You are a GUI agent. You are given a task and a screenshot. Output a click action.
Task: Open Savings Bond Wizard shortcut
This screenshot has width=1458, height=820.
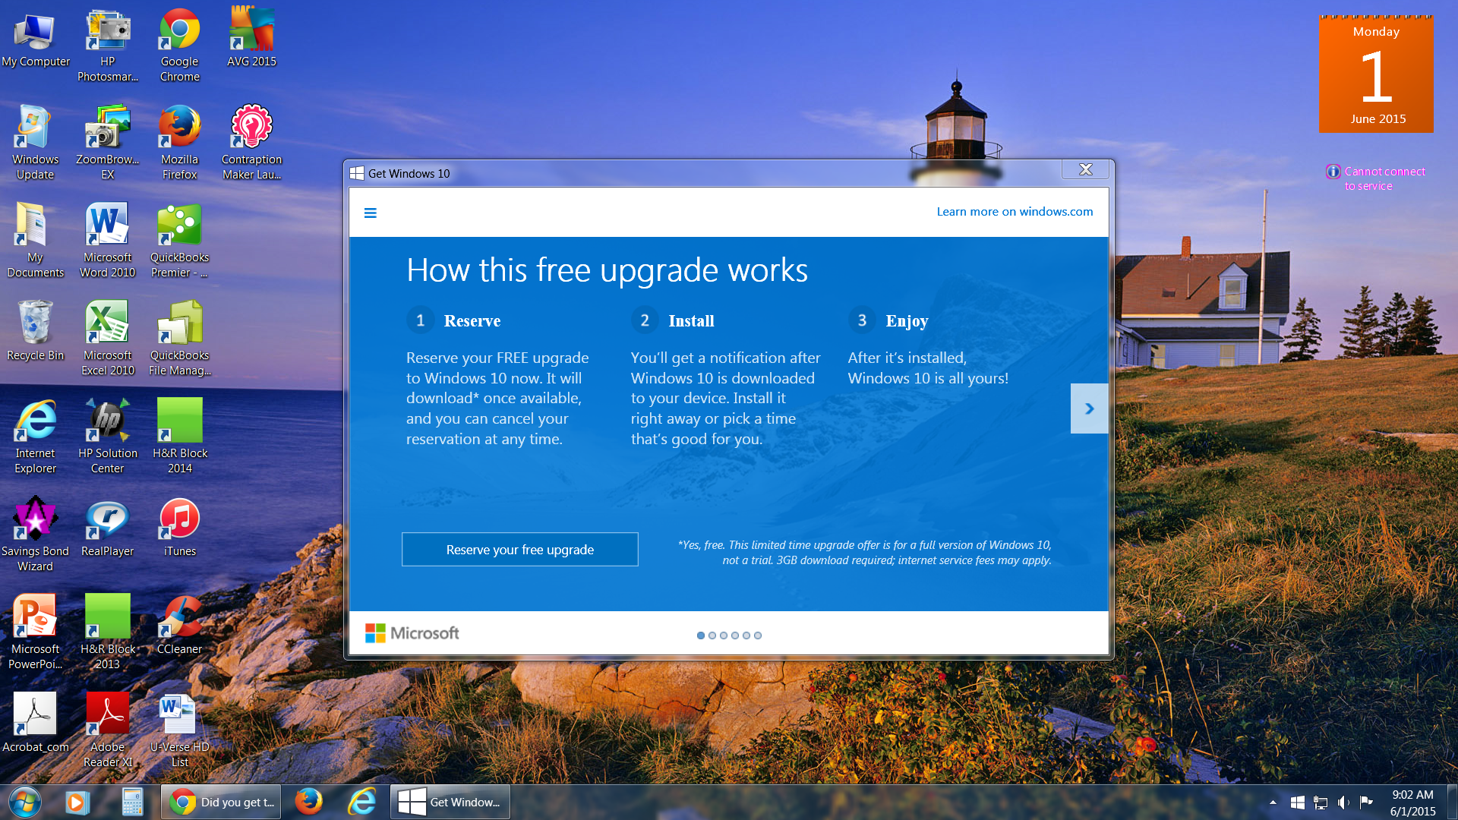(35, 535)
